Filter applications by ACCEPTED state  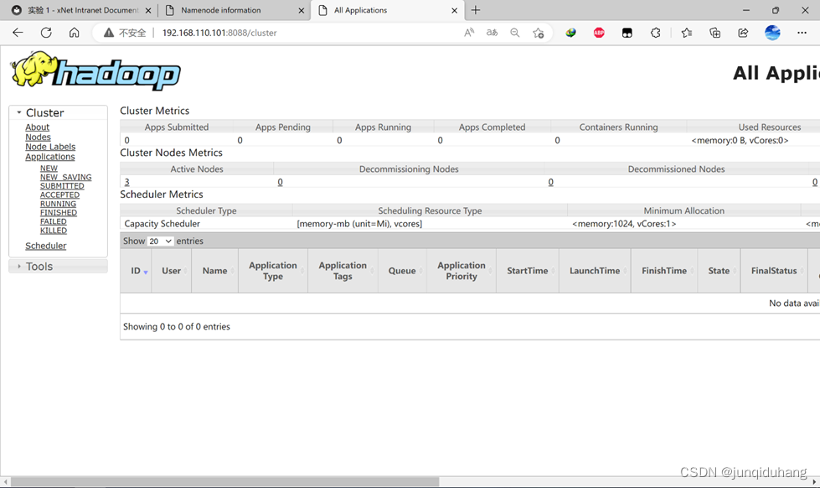point(59,195)
